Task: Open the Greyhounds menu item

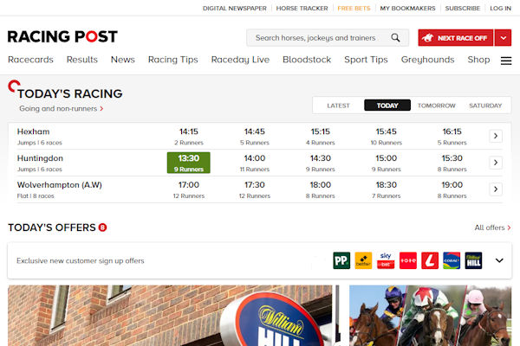Action: pyautogui.click(x=427, y=60)
